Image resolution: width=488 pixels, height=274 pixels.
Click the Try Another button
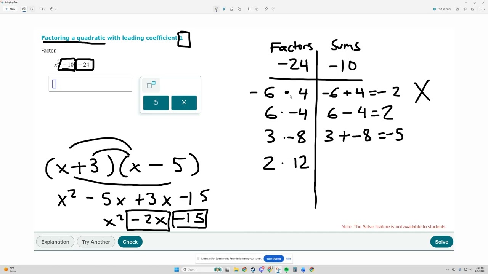tap(96, 242)
